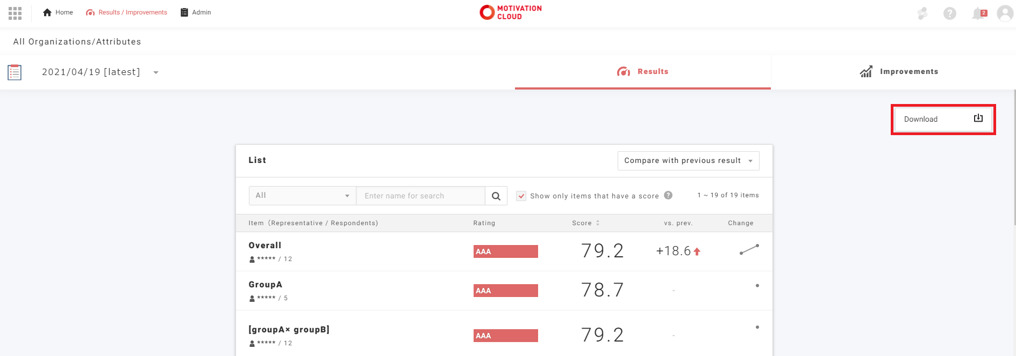Select the Results tab
Viewport: 1016px width, 356px height.
pyautogui.click(x=643, y=72)
